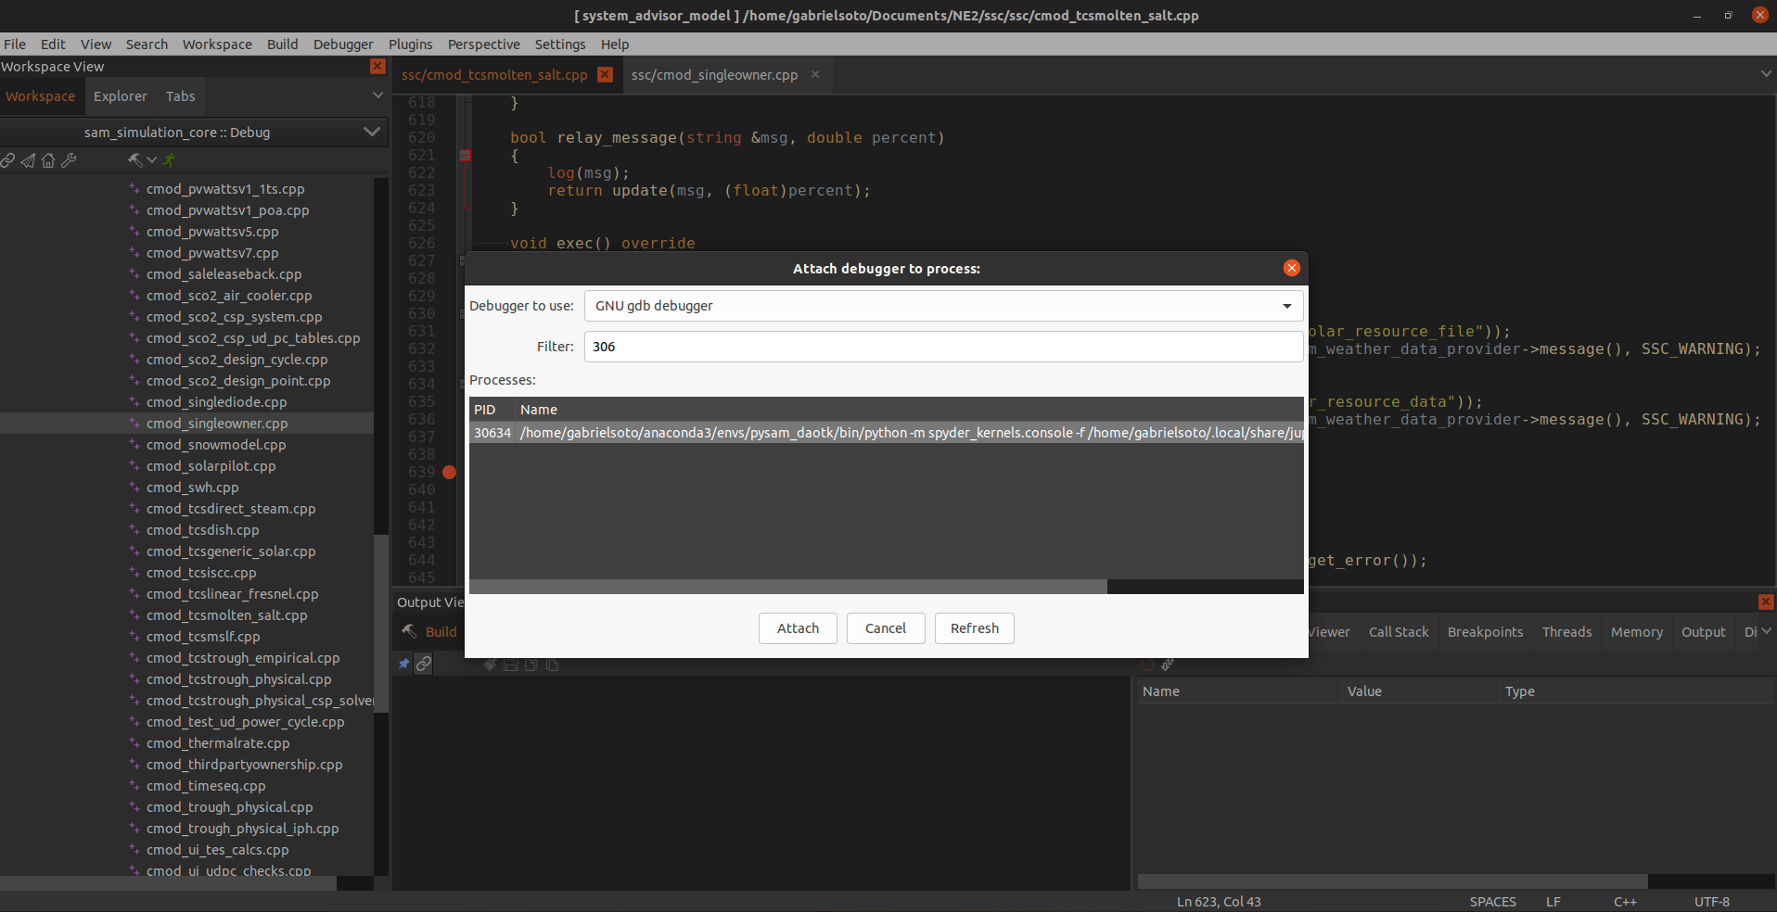
Task: Open the build options arrow beside the hammer
Action: tap(152, 160)
